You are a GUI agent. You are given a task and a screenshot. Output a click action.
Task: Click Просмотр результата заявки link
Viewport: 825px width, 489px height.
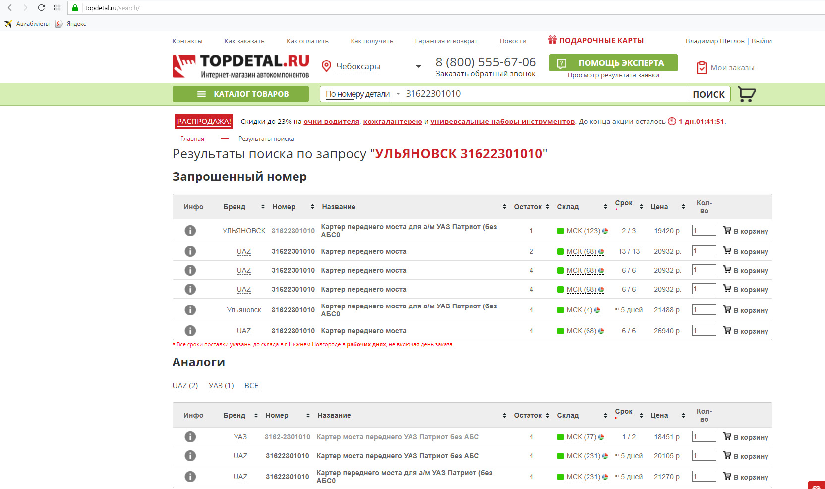click(613, 75)
